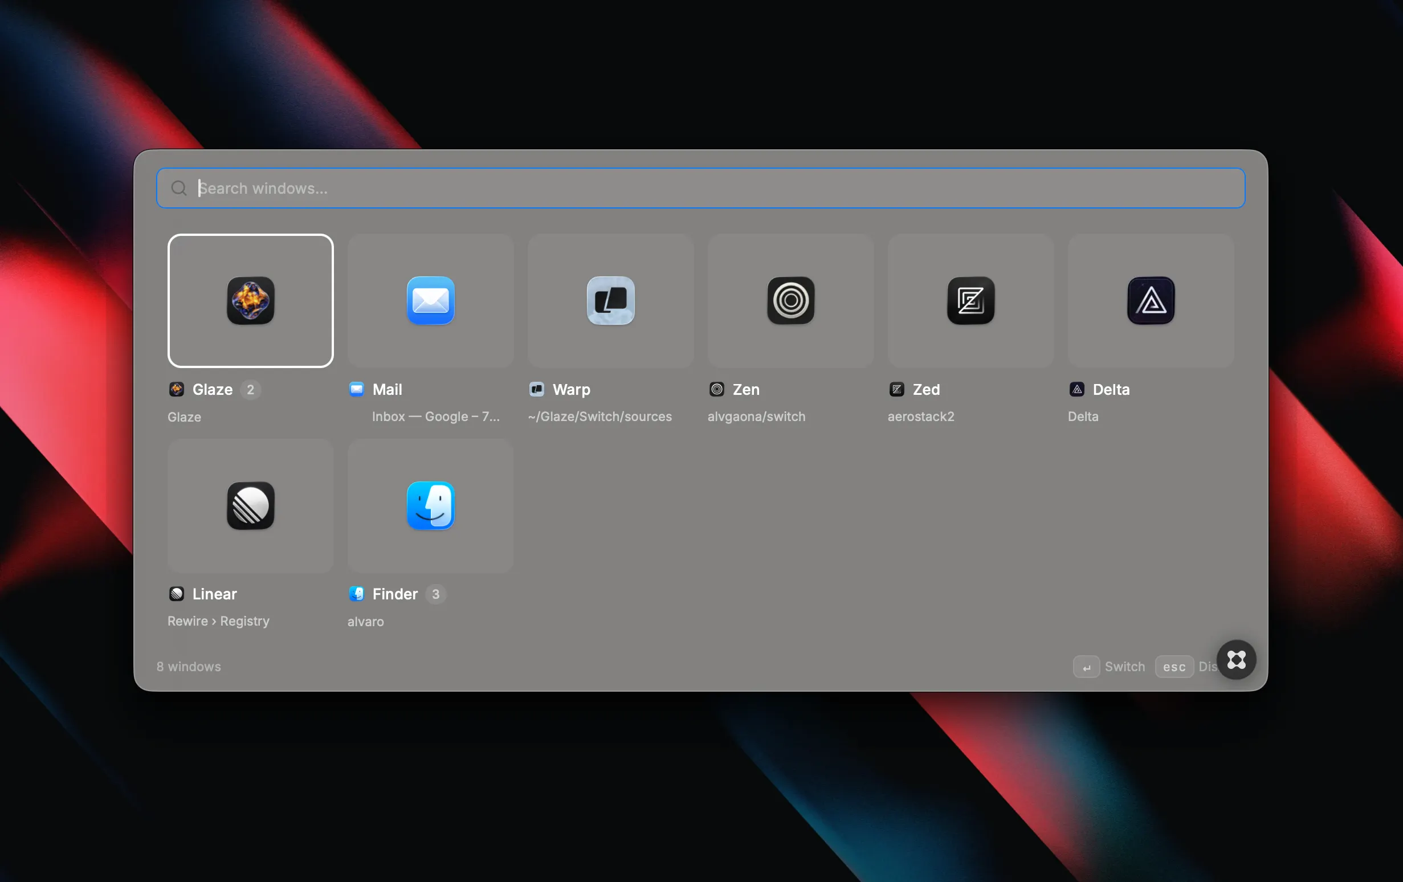Choose the Zen browser window card
This screenshot has height=882, width=1403.
point(790,301)
